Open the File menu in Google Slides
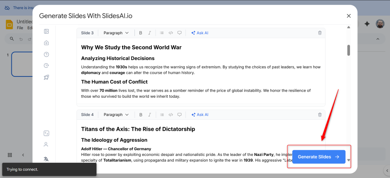 coord(20,28)
